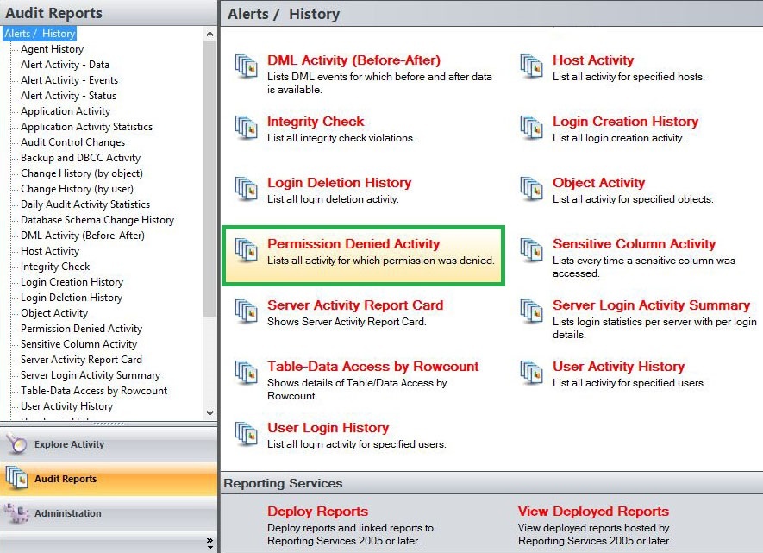Open the Server Login Activity Summary link
The width and height of the screenshot is (763, 553).
point(651,305)
